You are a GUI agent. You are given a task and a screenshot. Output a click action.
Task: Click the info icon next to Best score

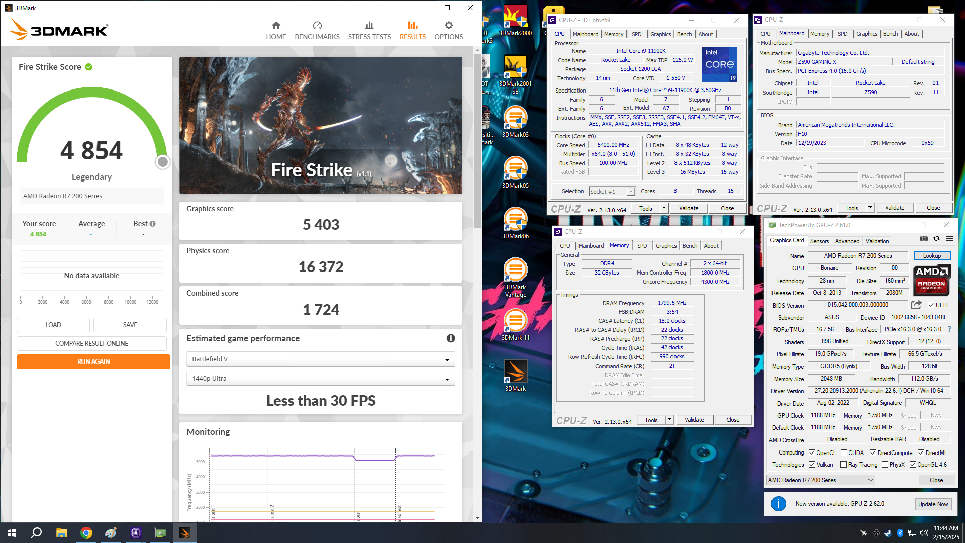coord(153,224)
